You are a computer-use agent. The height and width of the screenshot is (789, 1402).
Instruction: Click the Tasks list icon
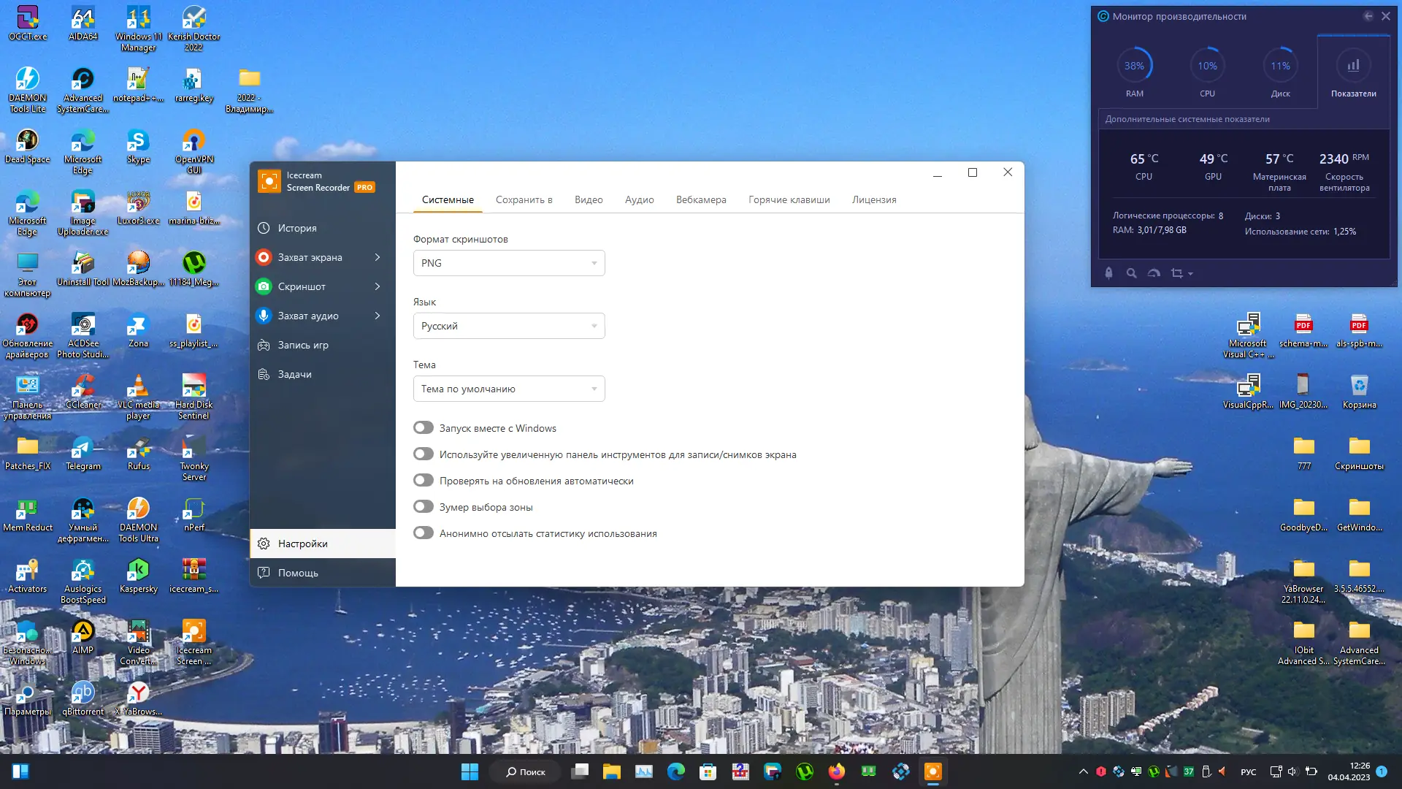click(x=264, y=374)
